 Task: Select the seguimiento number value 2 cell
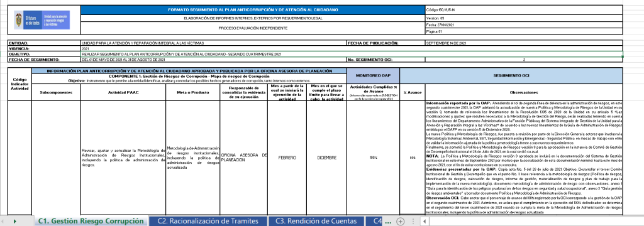524,60
